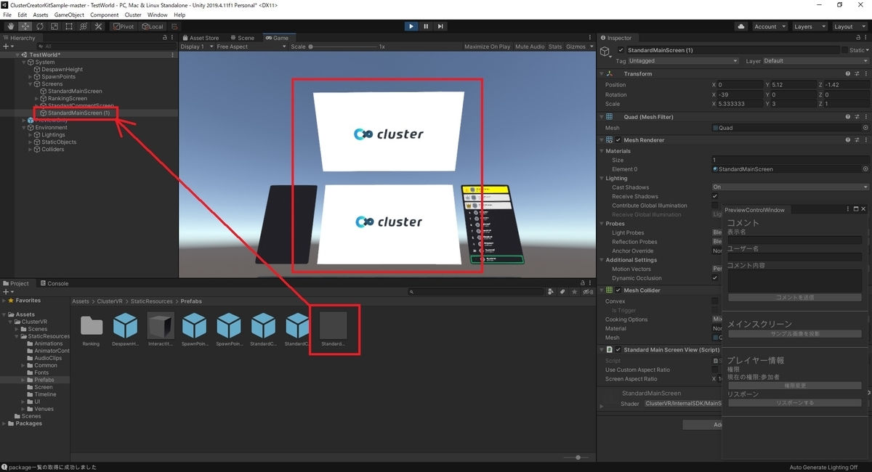Open the Cluster menu
This screenshot has height=472, width=872.
[x=133, y=15]
